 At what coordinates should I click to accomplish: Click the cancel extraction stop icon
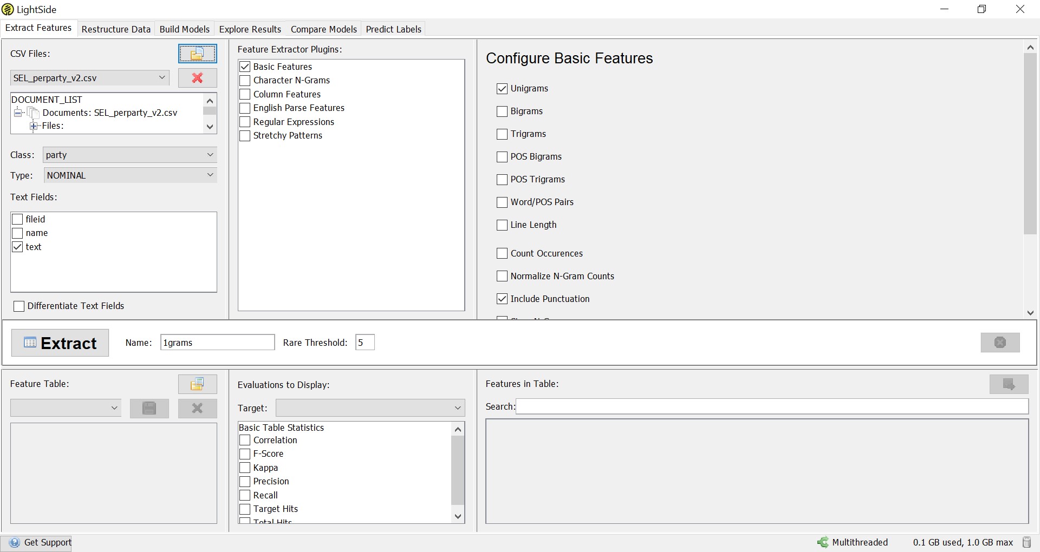[1000, 343]
